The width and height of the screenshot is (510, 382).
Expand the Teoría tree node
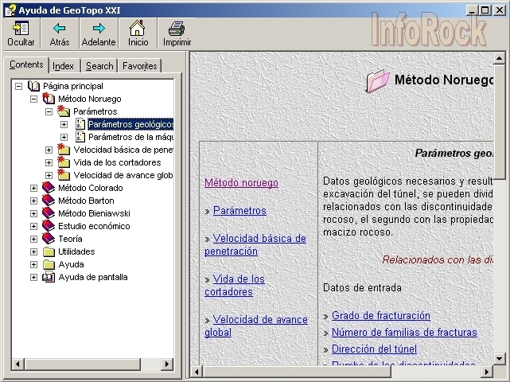click(33, 239)
